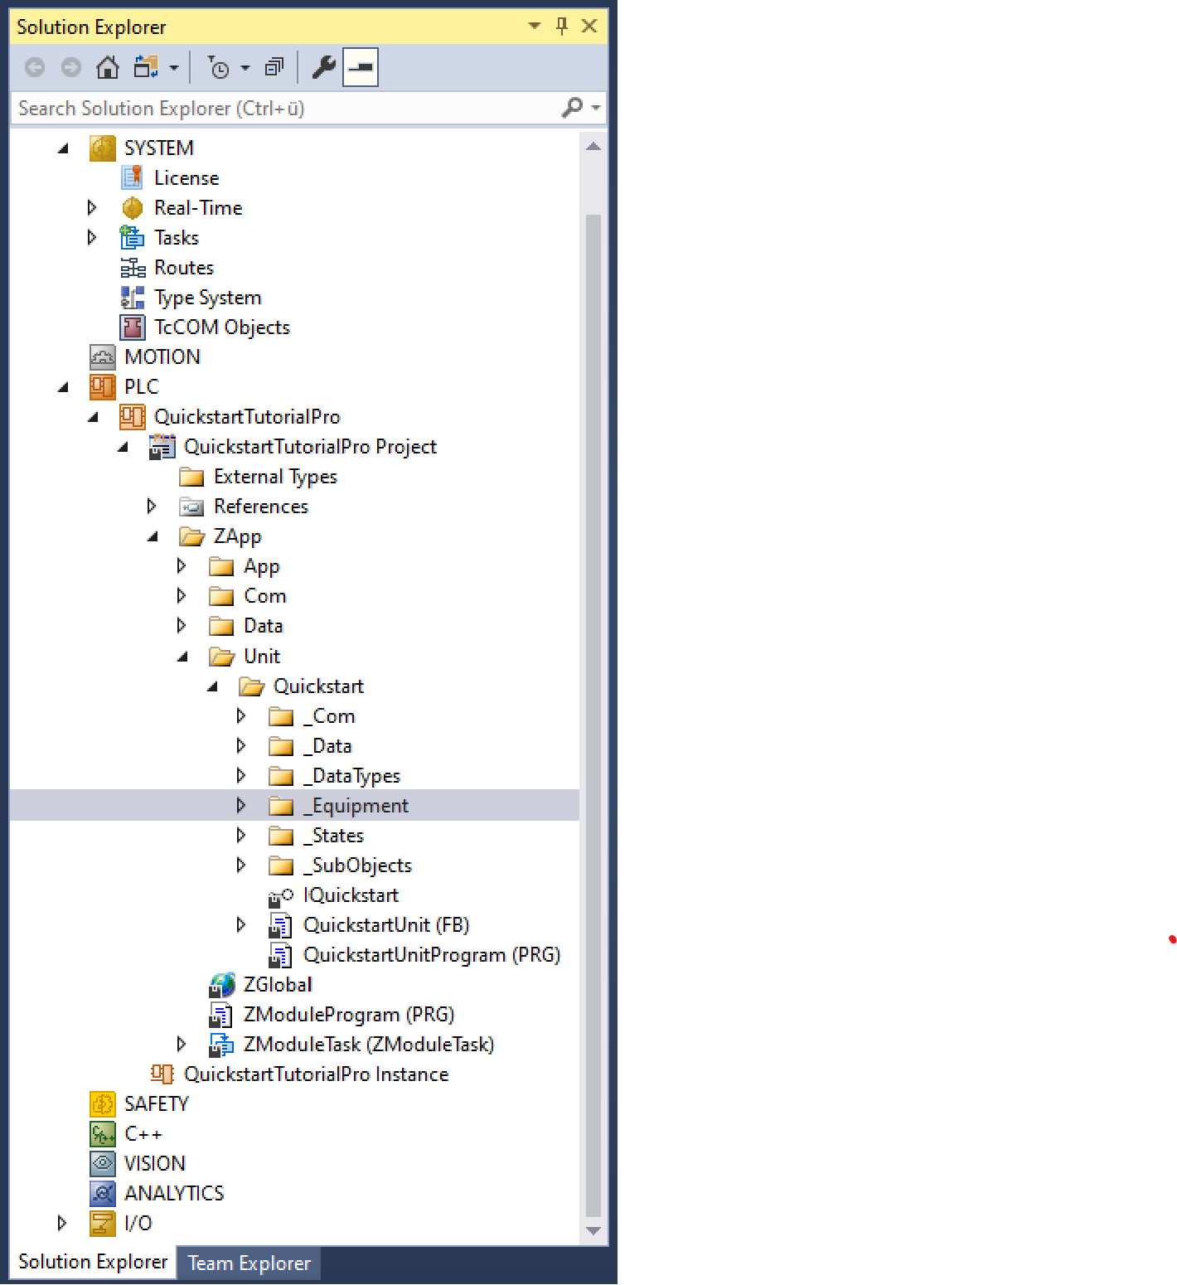
Task: Select the ZGlobal globe icon
Action: pos(221,985)
